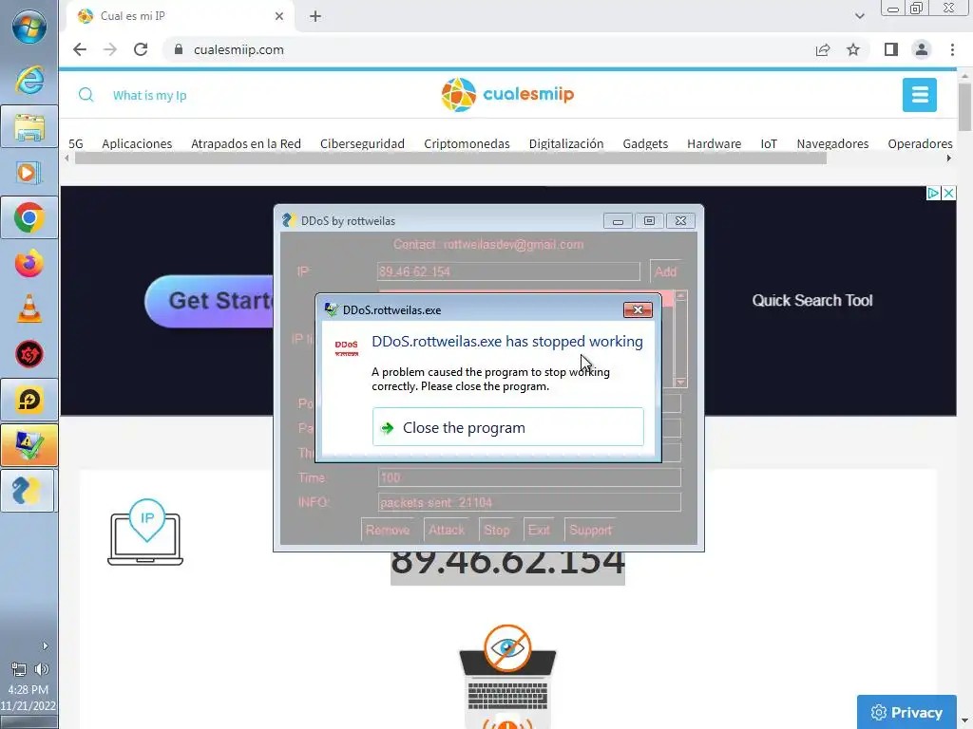Share this page using the share icon

823,49
